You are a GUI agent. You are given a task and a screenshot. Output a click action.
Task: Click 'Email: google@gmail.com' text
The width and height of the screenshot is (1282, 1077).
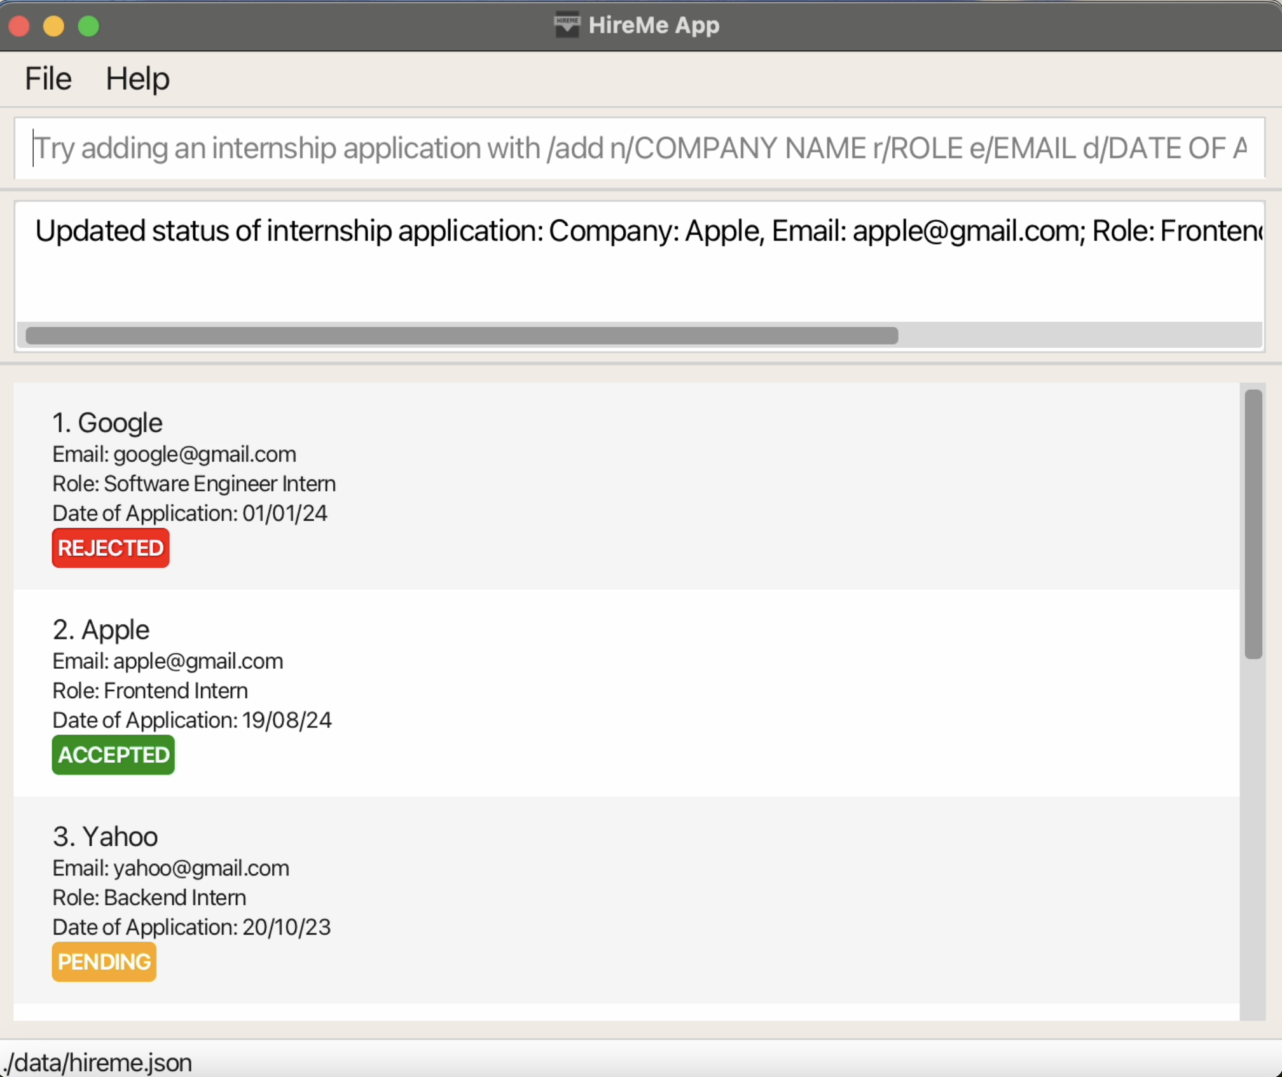[174, 454]
